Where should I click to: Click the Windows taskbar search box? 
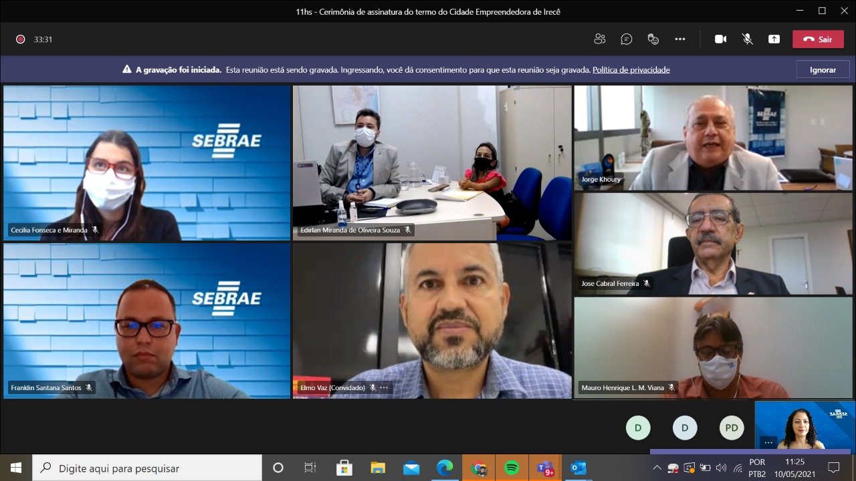click(x=147, y=468)
